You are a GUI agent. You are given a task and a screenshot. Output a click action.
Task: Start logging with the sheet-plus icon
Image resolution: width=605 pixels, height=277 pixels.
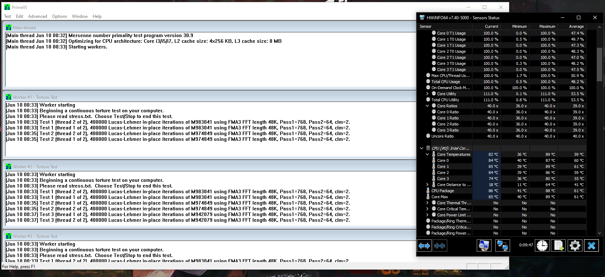(x=558, y=246)
